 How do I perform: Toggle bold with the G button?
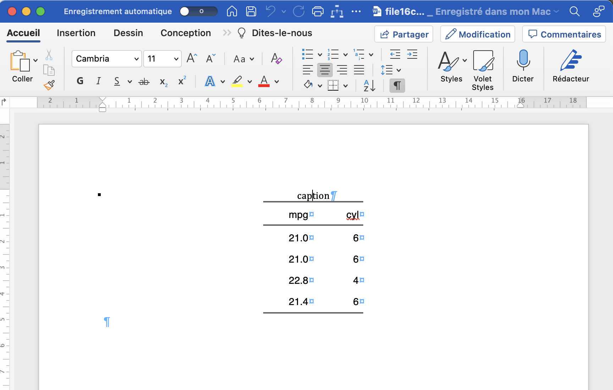point(79,81)
